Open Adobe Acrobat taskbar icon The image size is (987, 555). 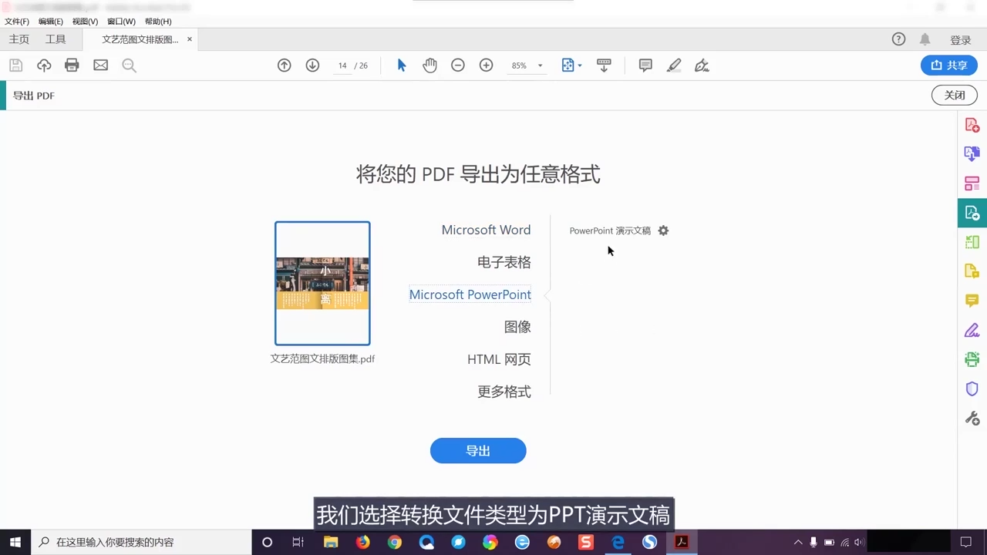tap(682, 542)
